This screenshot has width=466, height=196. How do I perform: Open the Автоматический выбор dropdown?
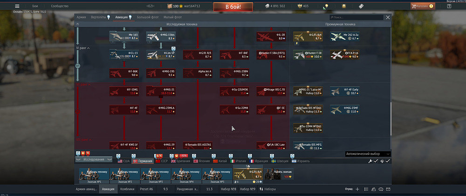pyautogui.click(x=368, y=154)
